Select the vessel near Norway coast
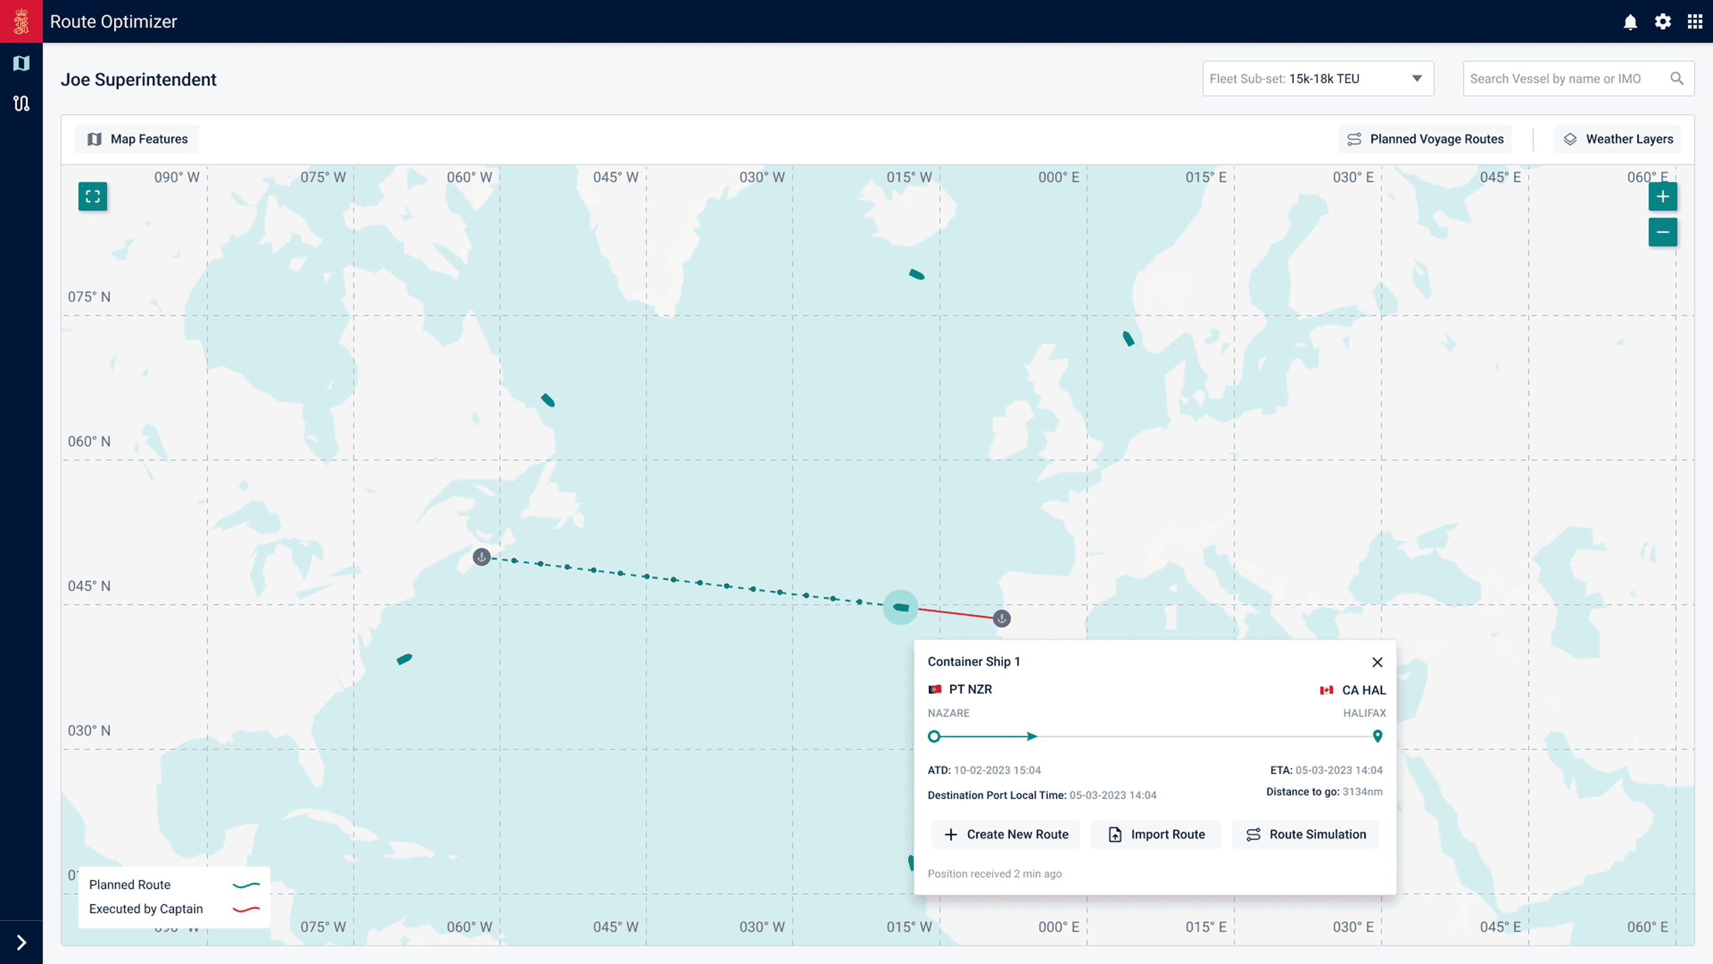1713x964 pixels. (x=1128, y=339)
